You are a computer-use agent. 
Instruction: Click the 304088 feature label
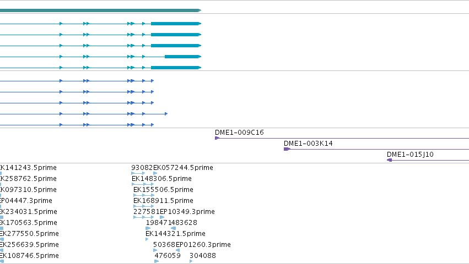202,256
